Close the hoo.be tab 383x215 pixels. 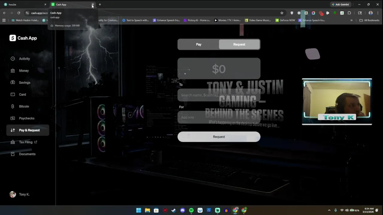tap(45, 4)
